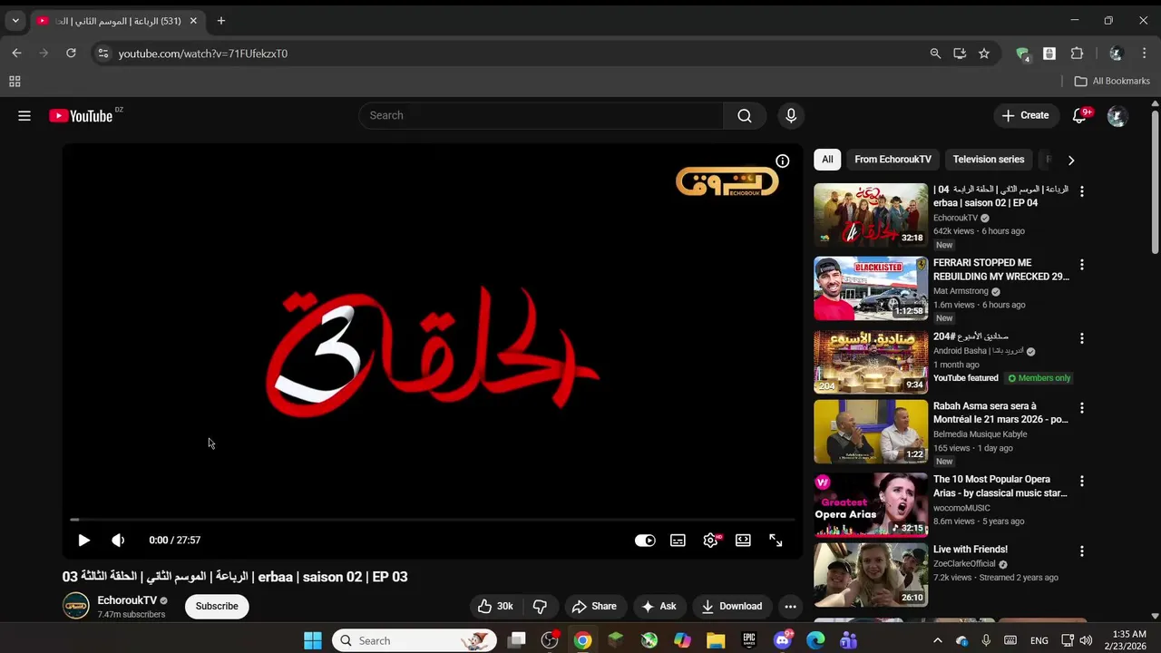Open options for Live with Friends video
Viewport: 1161px width, 653px height.
click(x=1081, y=551)
